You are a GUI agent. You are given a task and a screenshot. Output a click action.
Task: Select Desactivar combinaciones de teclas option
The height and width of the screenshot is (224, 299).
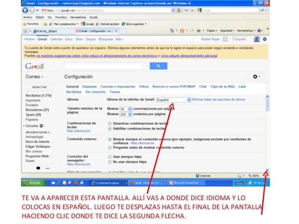coord(110,123)
